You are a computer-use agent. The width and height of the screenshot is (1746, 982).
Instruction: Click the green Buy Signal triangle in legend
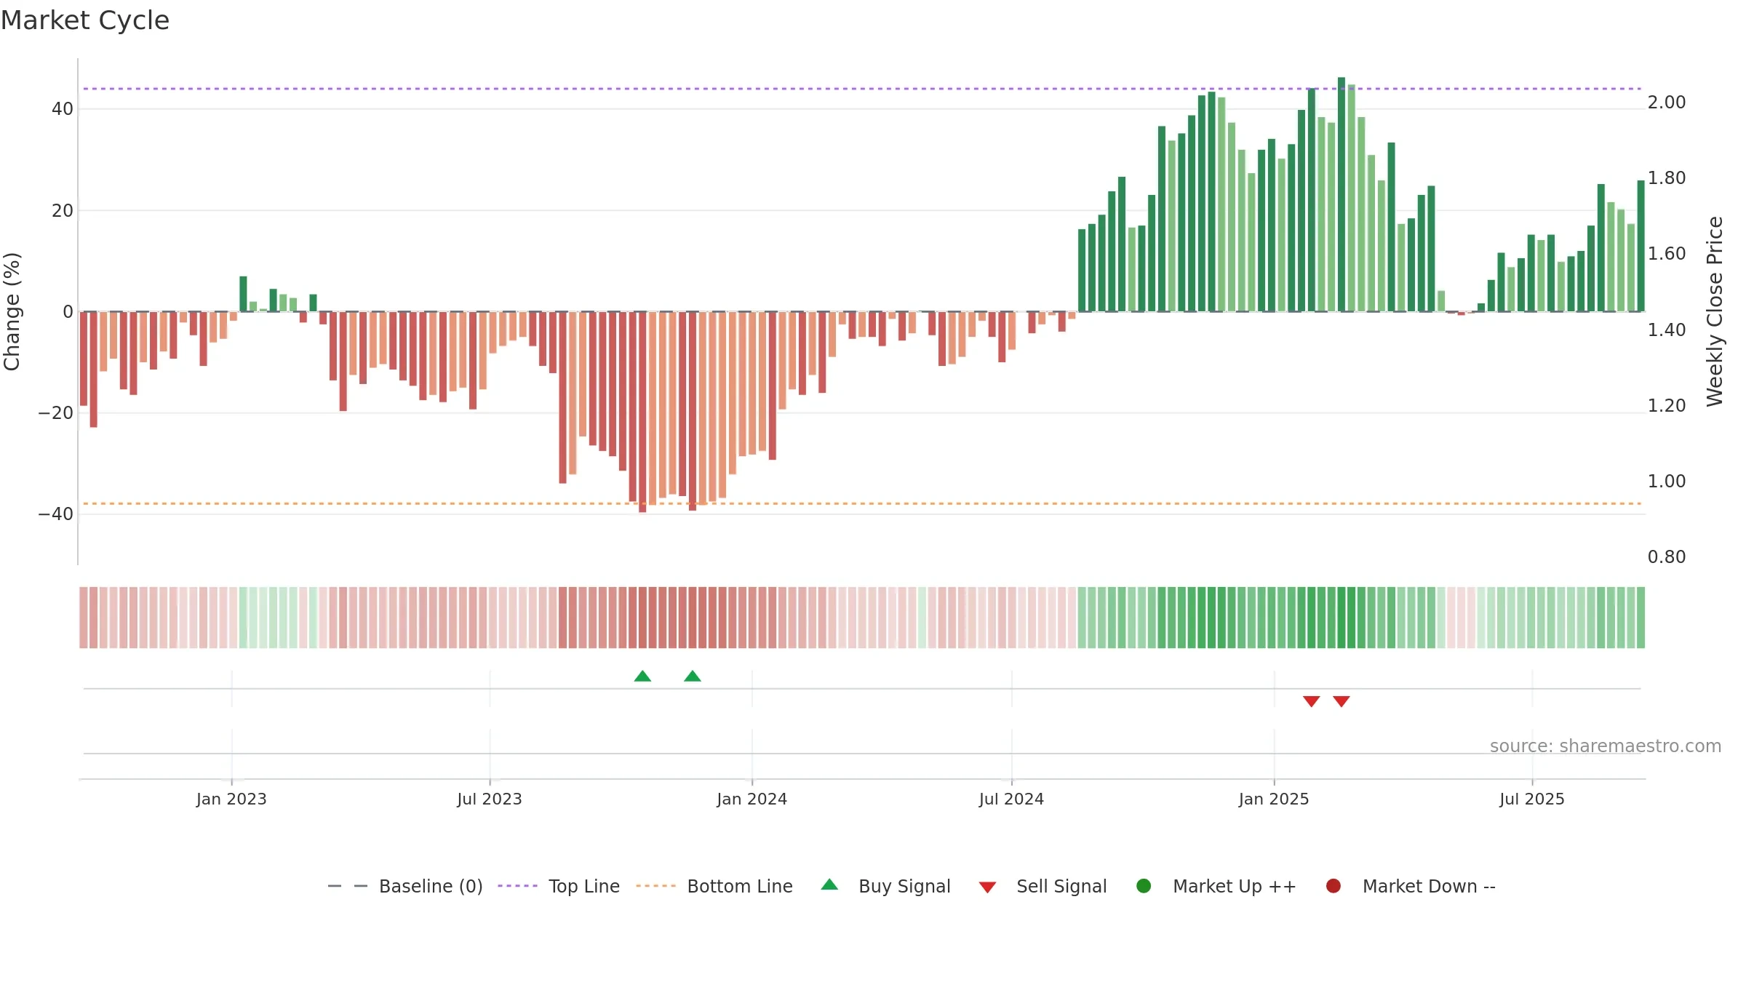click(829, 885)
